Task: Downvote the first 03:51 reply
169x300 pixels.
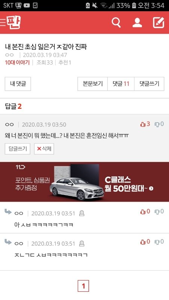Action: (159, 211)
